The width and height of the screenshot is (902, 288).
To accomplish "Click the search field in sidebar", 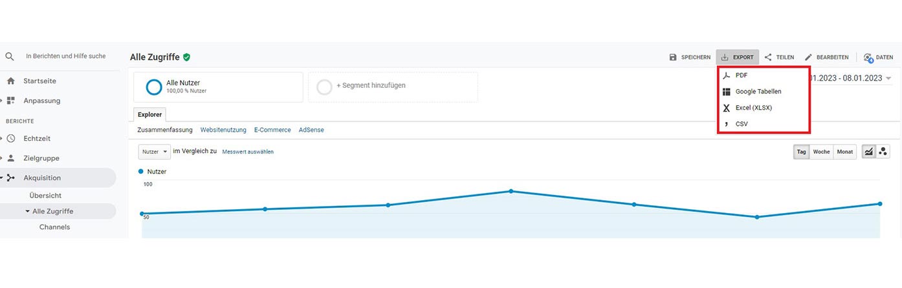I will coord(65,56).
